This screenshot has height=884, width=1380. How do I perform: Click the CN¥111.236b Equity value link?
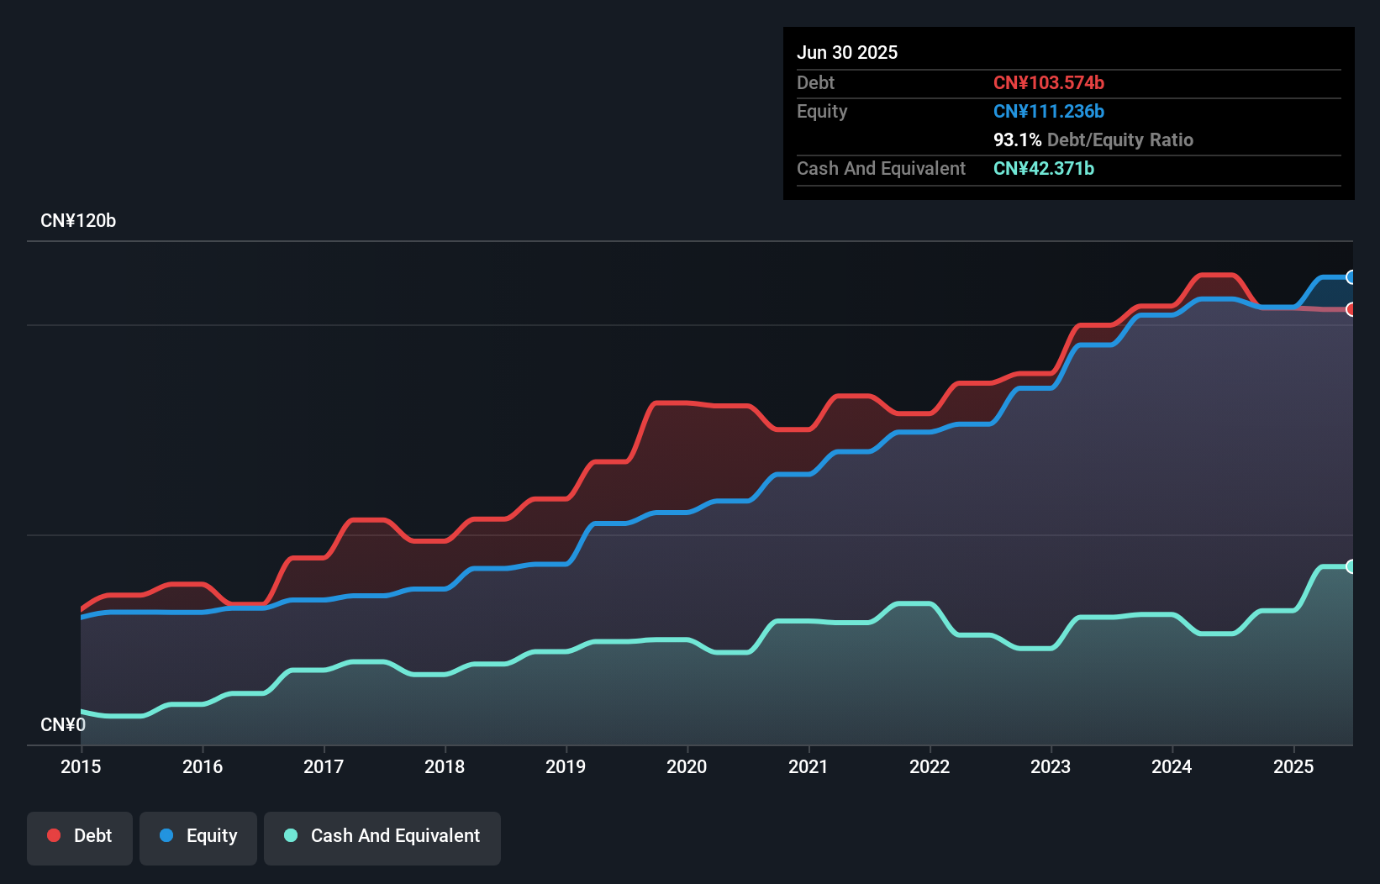click(x=1049, y=111)
